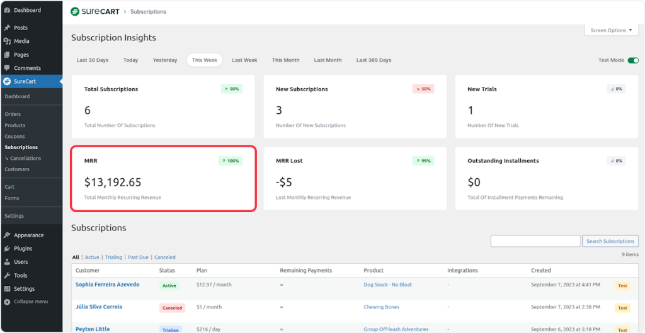Click the Comments bubble icon
This screenshot has width=645, height=333.
point(7,68)
